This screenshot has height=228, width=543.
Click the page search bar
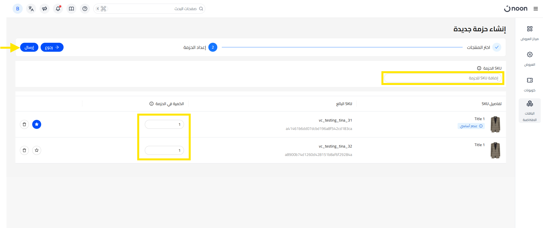click(x=154, y=9)
